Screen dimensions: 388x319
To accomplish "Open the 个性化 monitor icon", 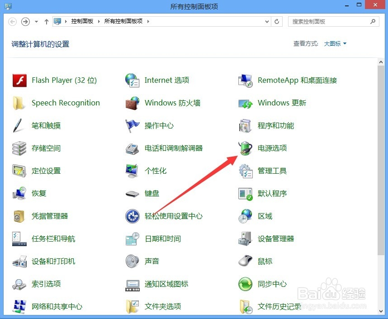I will pos(132,171).
